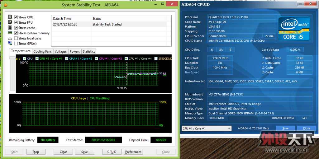
Task: Click the CPU Throttling graph label
Action: [99, 98]
